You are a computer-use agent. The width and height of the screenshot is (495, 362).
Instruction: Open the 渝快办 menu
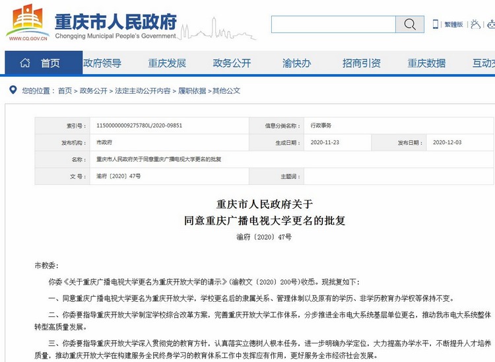point(297,63)
